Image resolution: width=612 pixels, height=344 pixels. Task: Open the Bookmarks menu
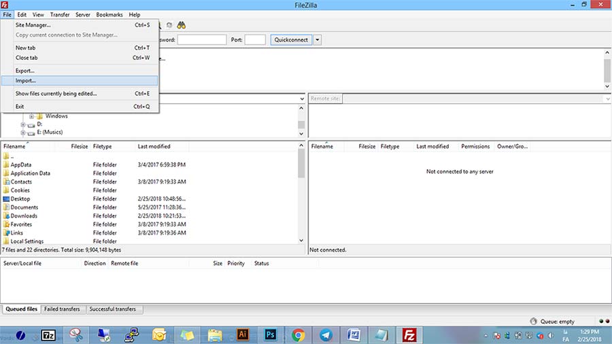pyautogui.click(x=109, y=14)
